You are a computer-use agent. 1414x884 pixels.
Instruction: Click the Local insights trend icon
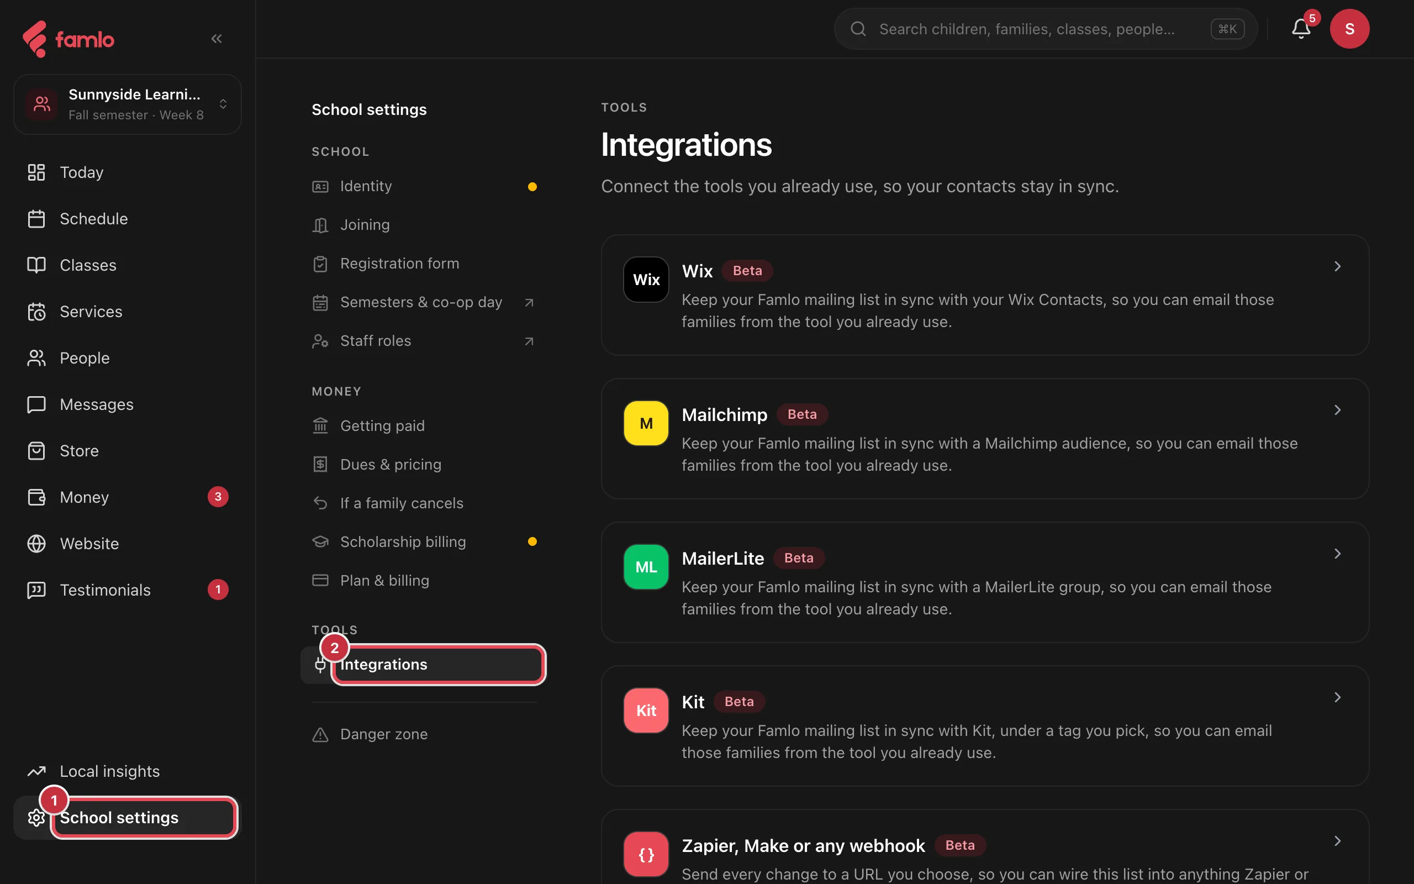(x=36, y=771)
